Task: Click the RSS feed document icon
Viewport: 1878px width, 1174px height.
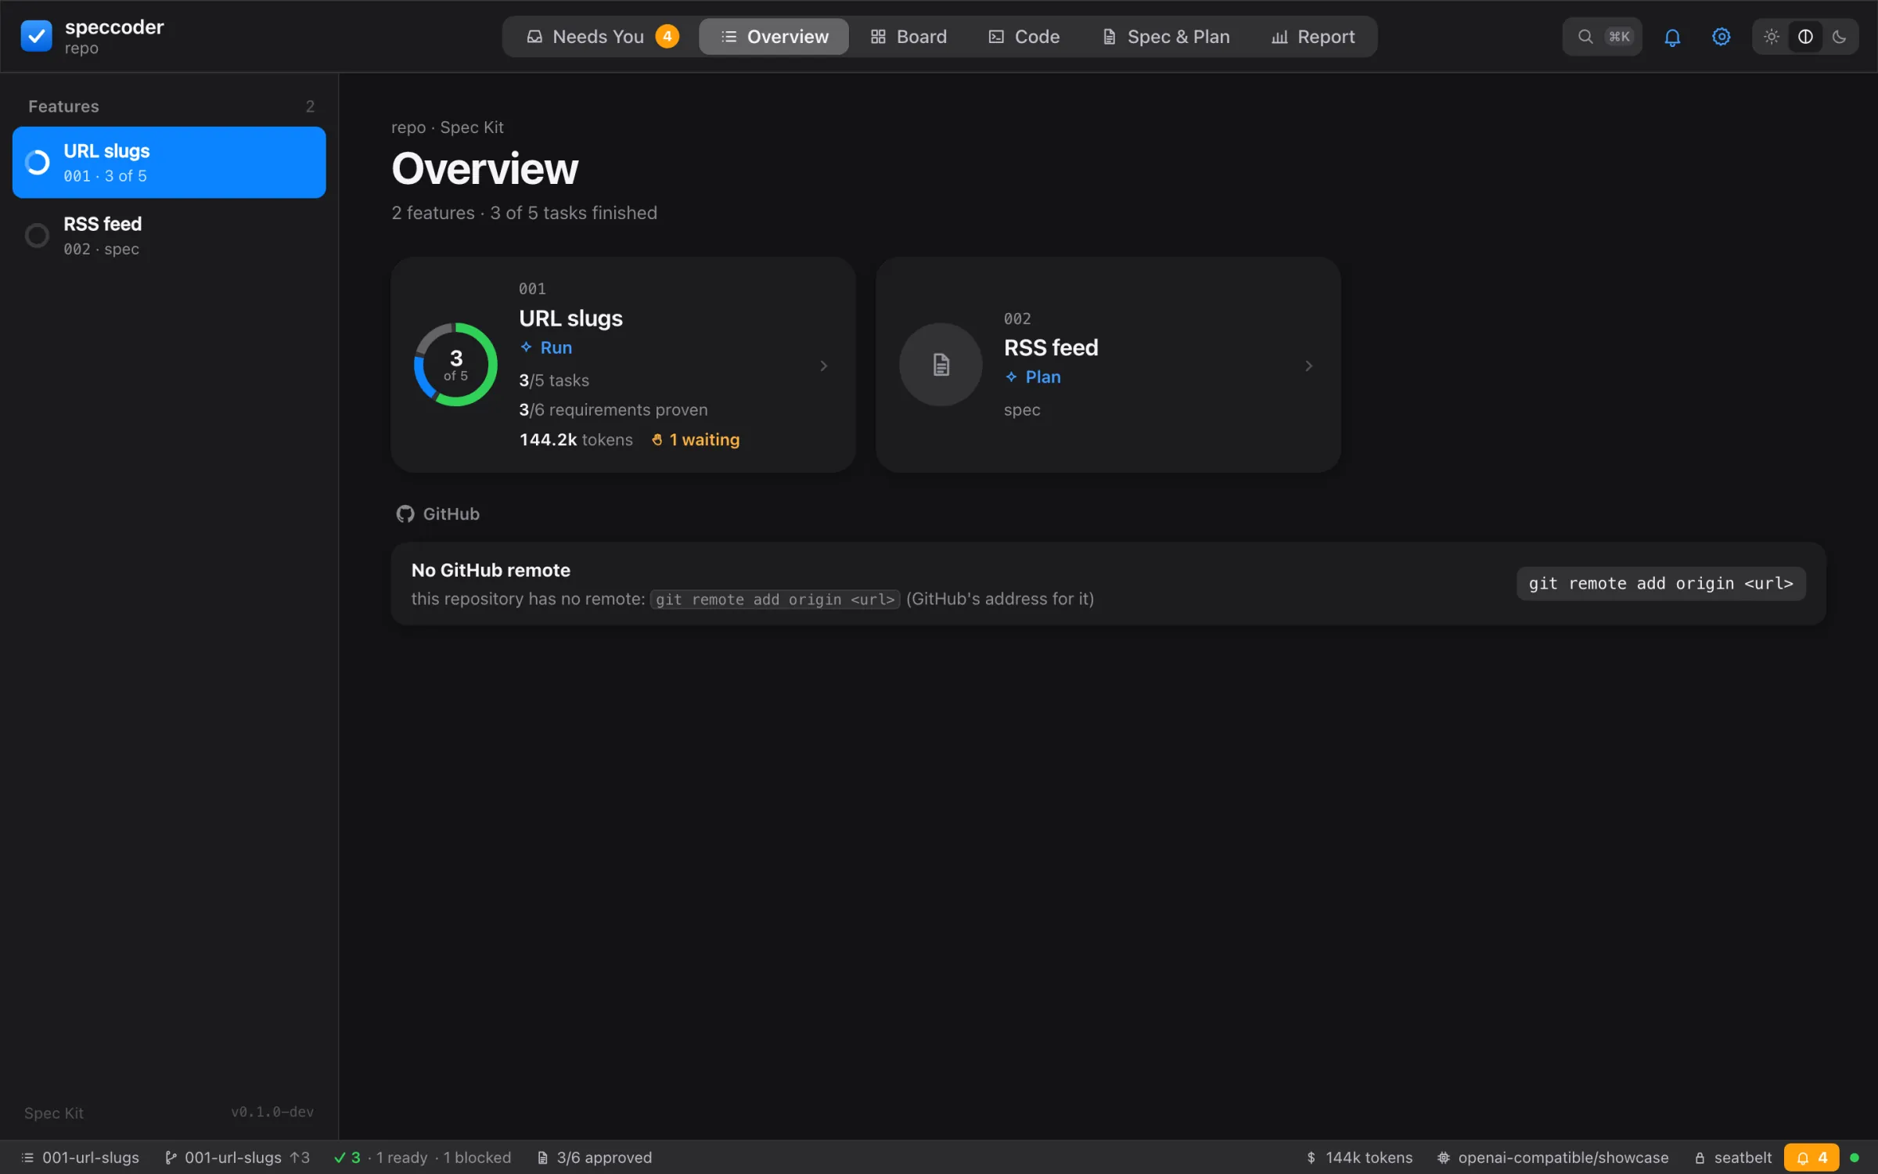Action: (941, 365)
